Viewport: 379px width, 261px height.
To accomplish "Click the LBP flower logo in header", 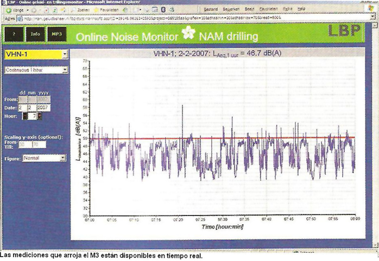I will point(188,33).
